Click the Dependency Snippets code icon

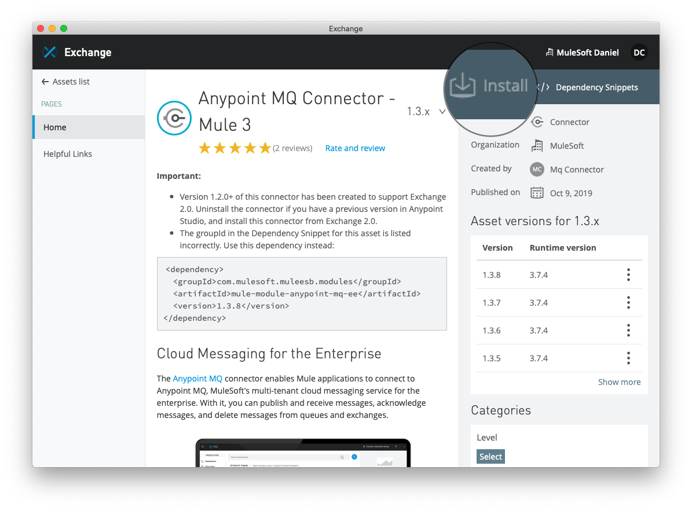[x=543, y=87]
